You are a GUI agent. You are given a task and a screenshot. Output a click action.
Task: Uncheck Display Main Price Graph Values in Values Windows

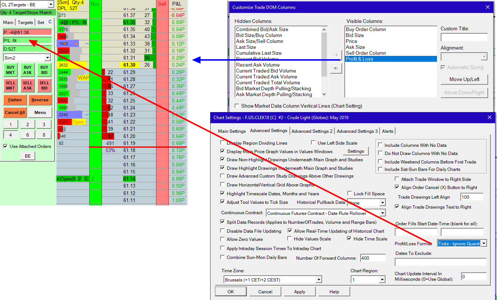coord(222,151)
